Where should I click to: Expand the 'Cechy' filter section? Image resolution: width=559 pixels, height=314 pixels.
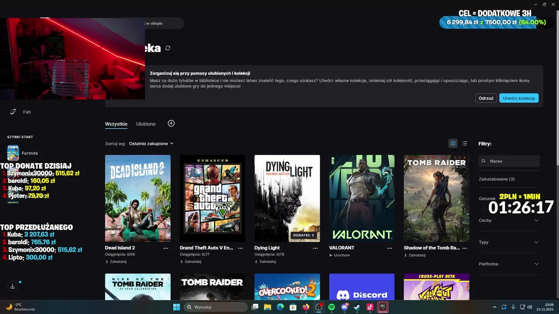(x=509, y=220)
